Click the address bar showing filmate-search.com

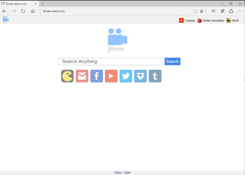click(116, 11)
